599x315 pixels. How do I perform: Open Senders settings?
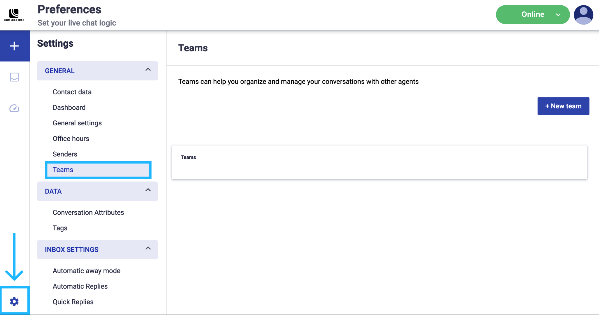tap(65, 154)
